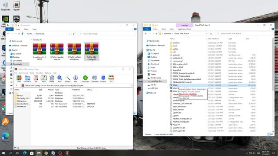Sort by Packed column in WinRAR

[x=50, y=90]
